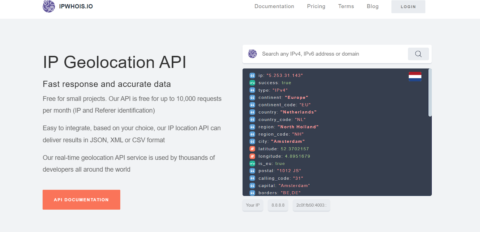
Task: Click the icon next to continent: "Europe"
Action: tap(252, 97)
